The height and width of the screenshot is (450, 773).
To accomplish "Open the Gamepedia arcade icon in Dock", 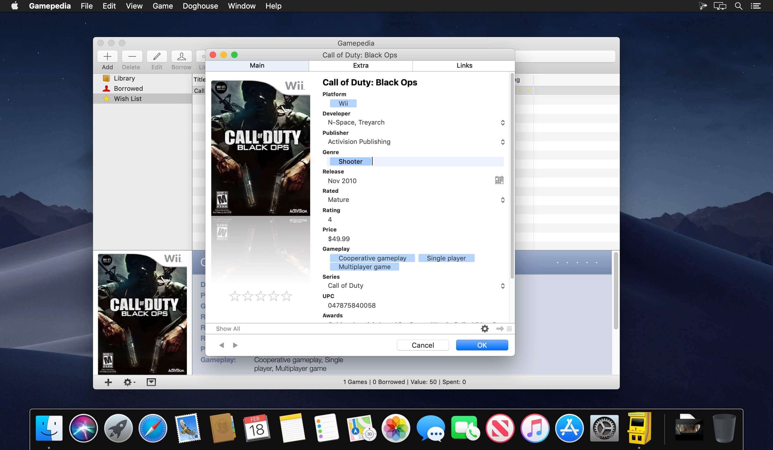I will [x=639, y=428].
